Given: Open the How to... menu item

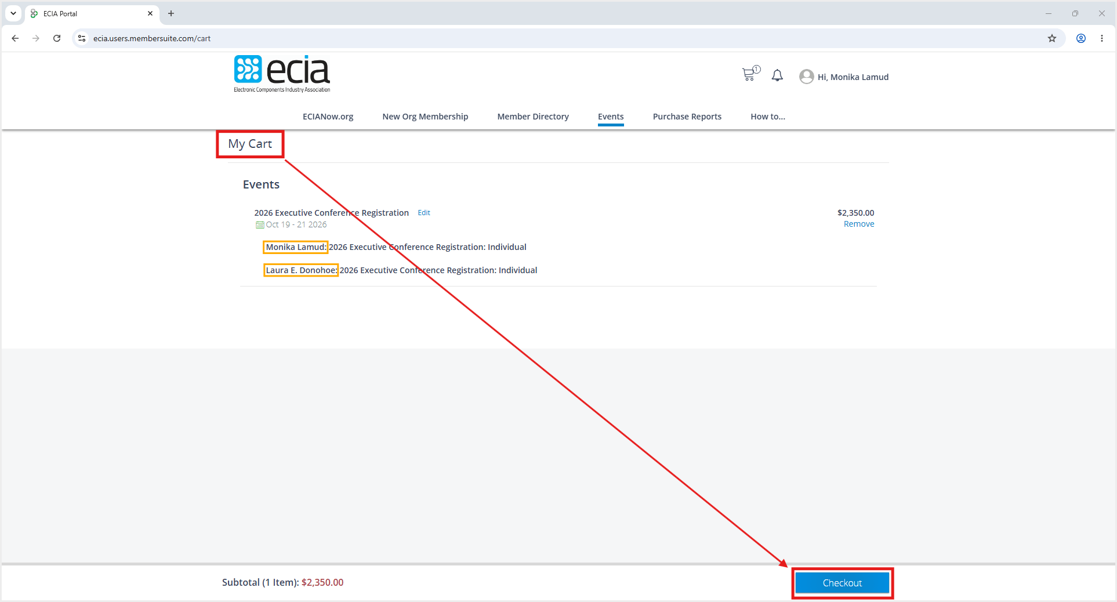Looking at the screenshot, I should click(x=768, y=117).
